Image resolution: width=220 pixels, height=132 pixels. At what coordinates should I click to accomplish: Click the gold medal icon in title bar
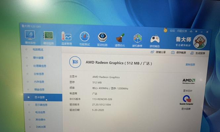pos(165,30)
